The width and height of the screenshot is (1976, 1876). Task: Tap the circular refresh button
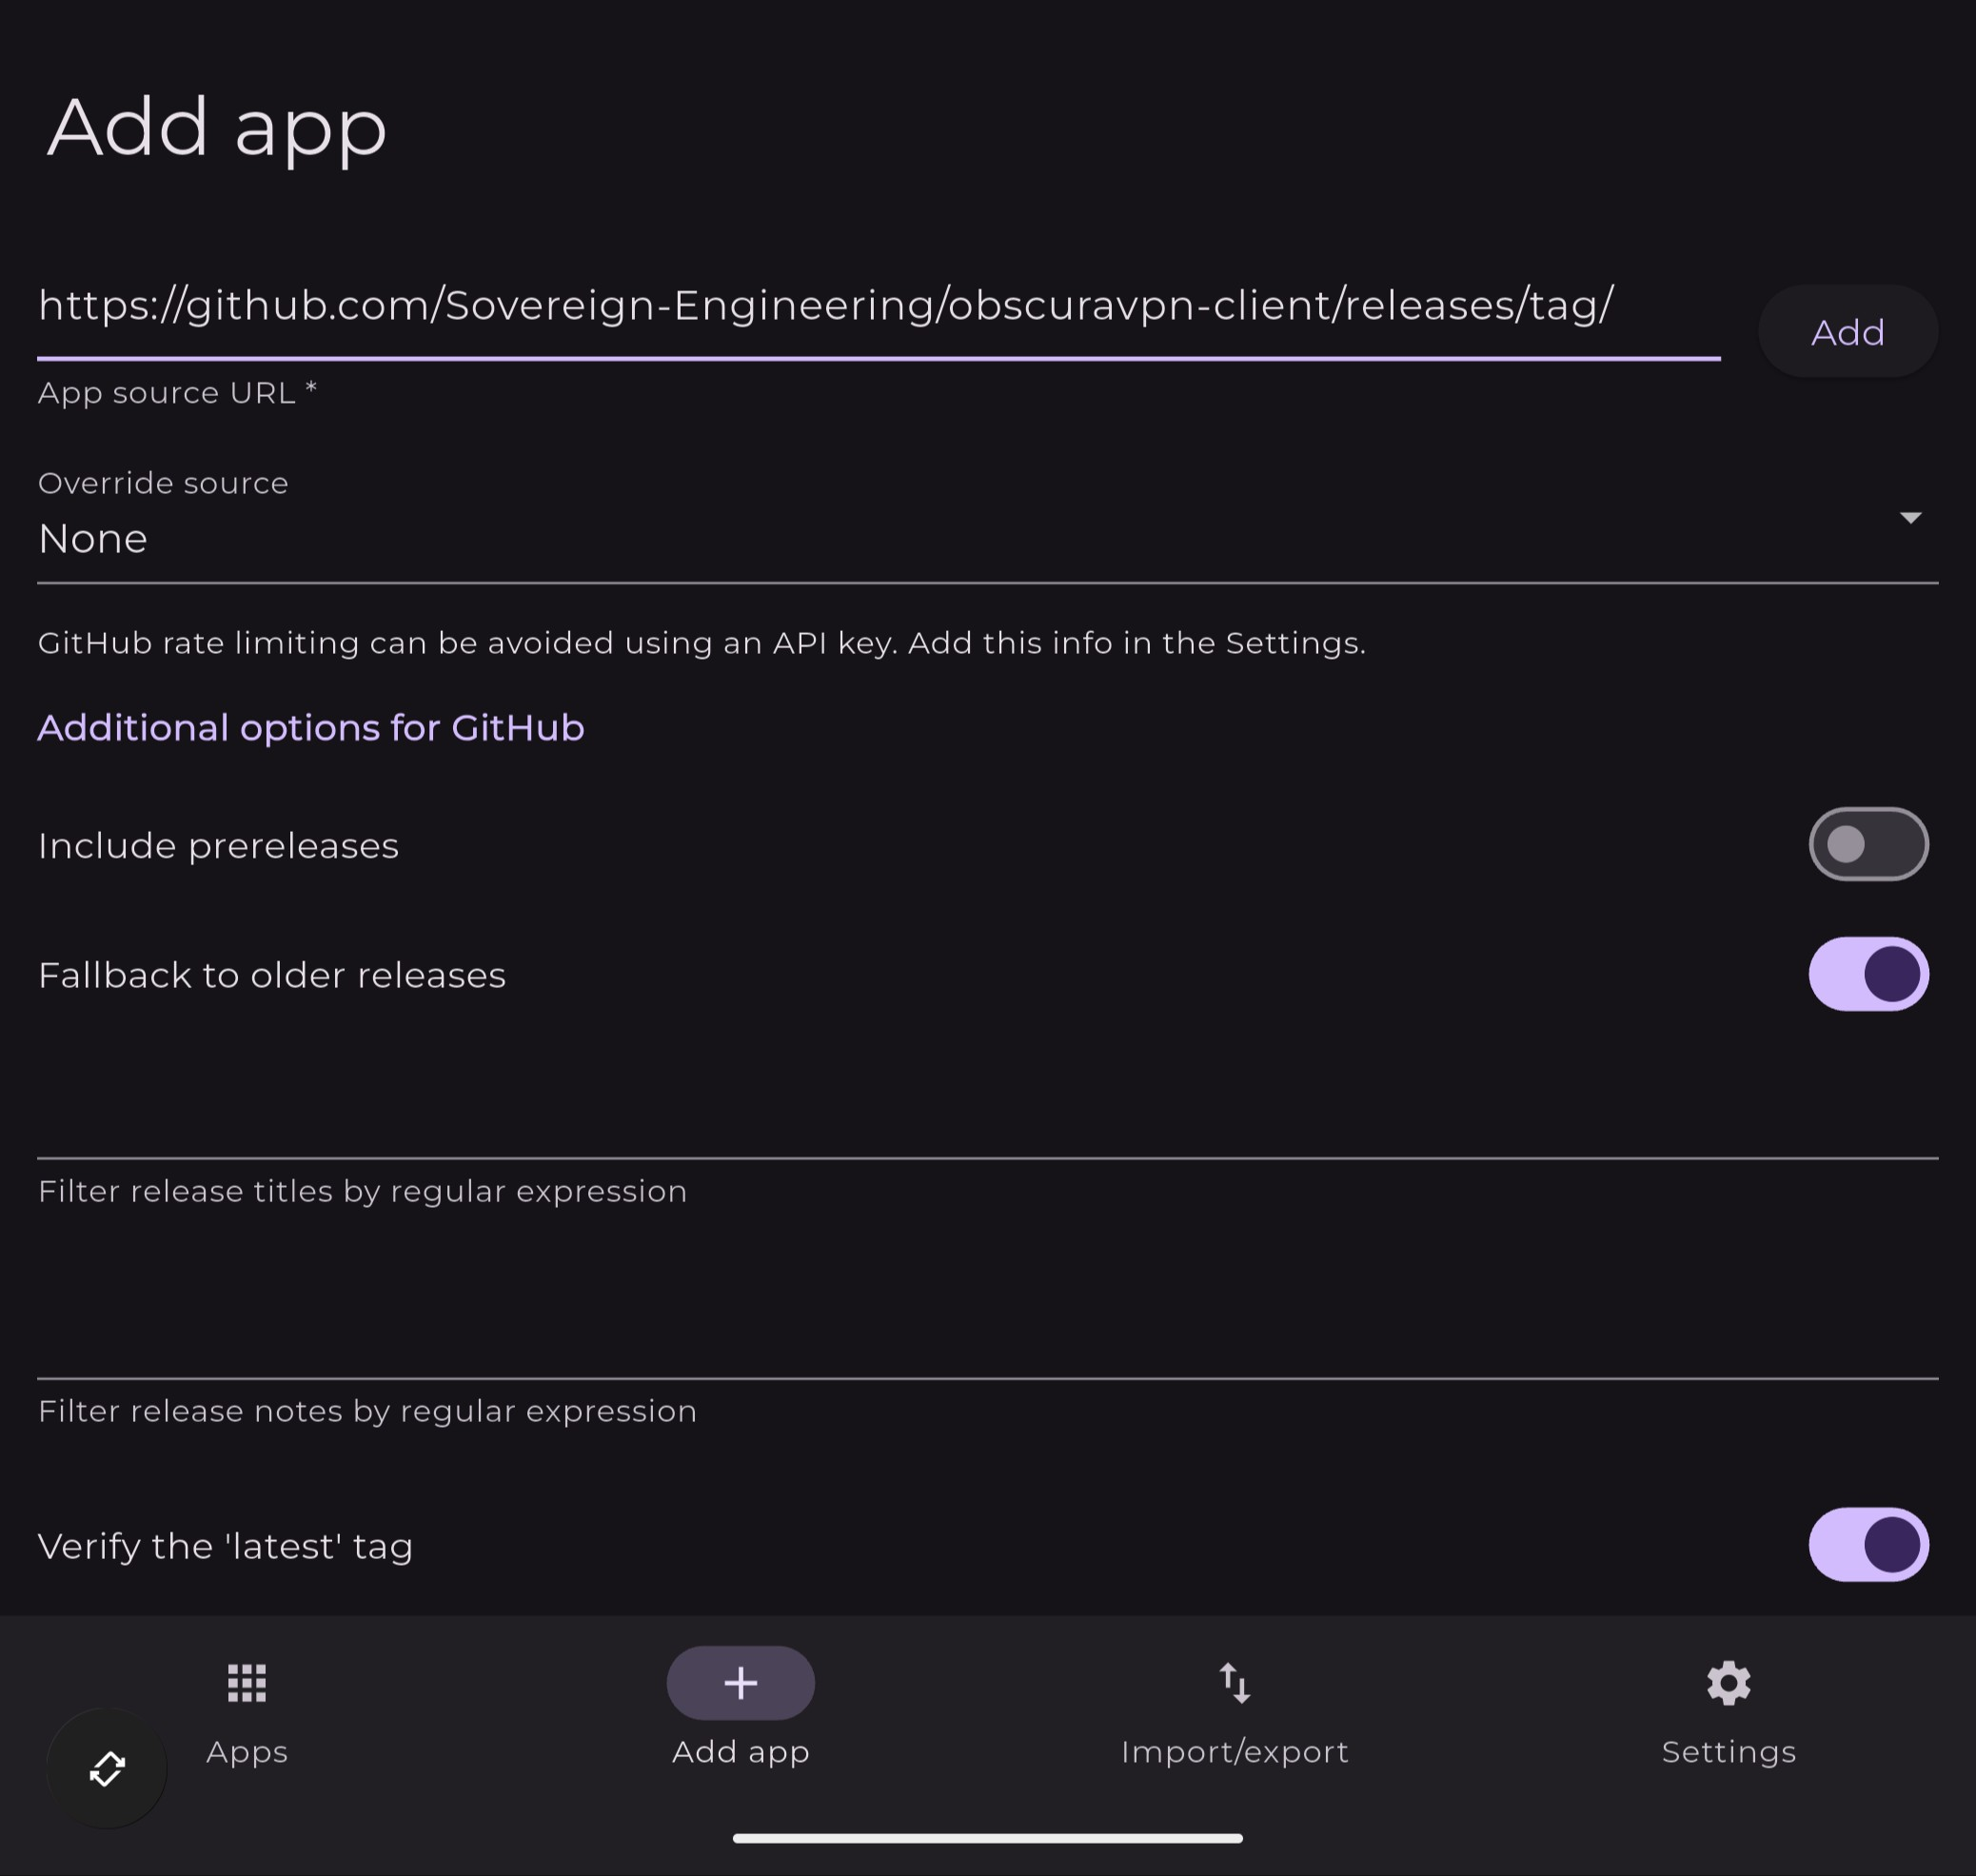pos(107,1768)
